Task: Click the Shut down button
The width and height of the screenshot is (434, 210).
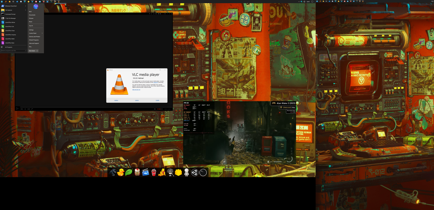Action: [32, 51]
